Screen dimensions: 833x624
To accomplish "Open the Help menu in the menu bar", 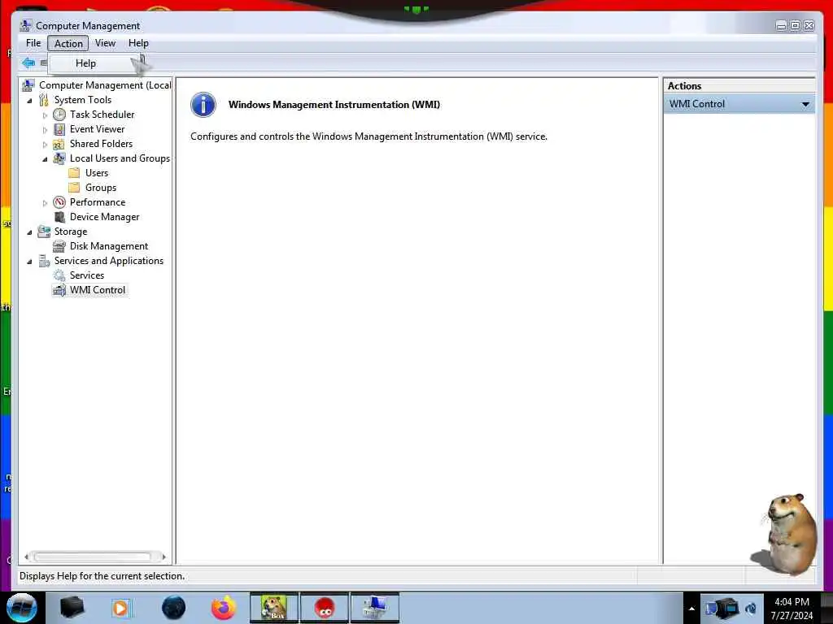I will tap(138, 43).
